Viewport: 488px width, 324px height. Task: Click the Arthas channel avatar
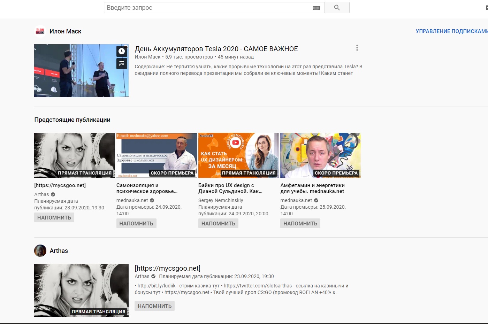click(40, 251)
